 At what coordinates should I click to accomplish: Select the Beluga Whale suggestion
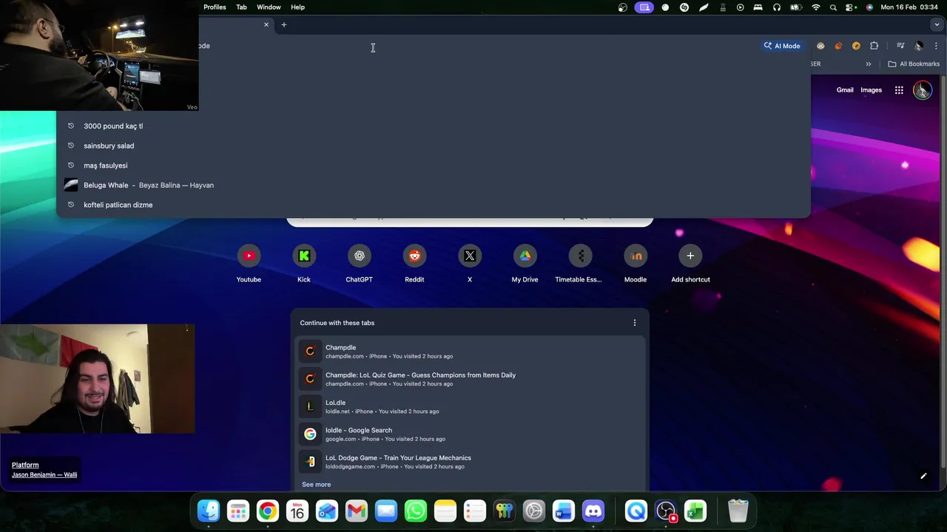(434, 185)
